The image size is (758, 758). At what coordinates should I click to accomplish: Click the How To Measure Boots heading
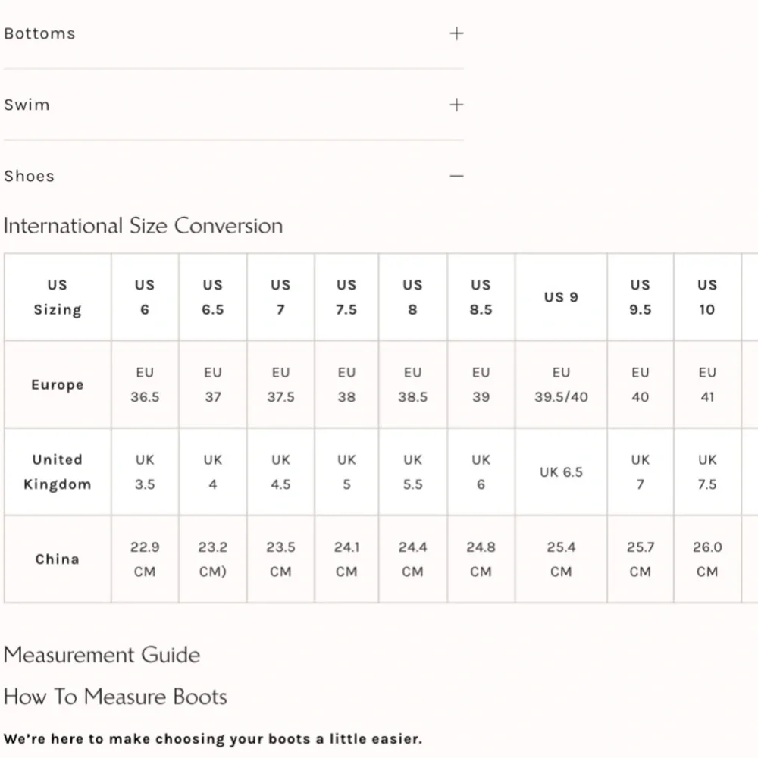(x=115, y=697)
